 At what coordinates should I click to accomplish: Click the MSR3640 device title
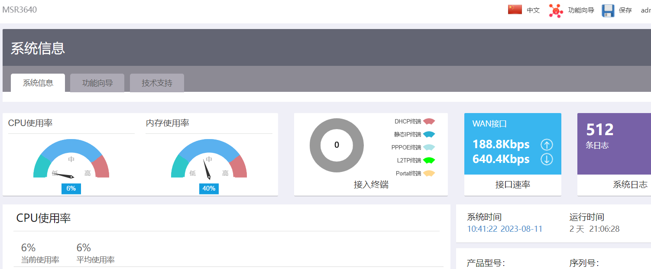[x=19, y=9]
